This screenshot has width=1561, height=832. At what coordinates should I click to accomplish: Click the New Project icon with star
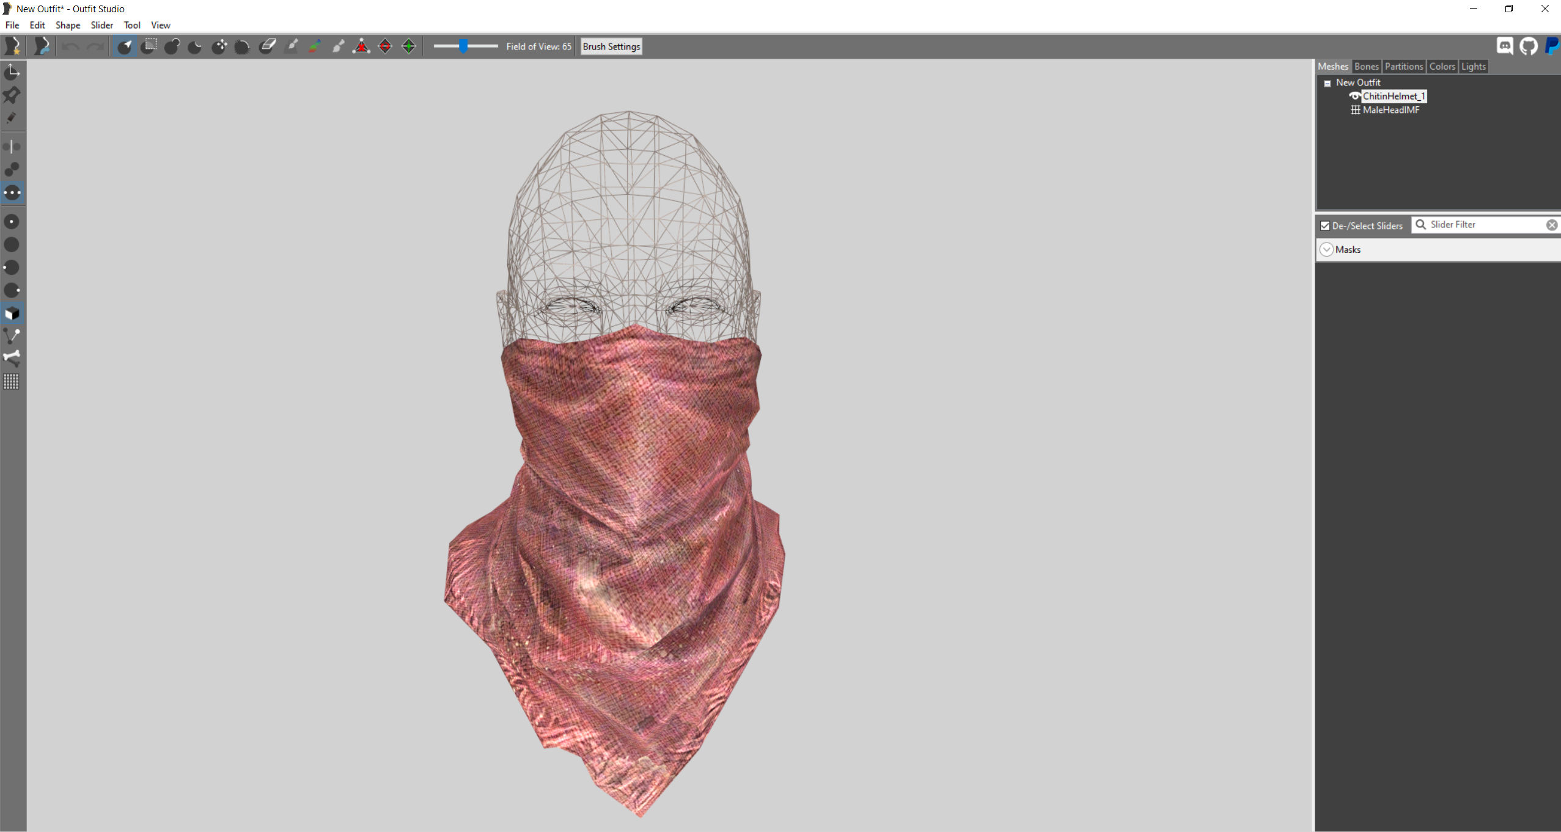[13, 46]
